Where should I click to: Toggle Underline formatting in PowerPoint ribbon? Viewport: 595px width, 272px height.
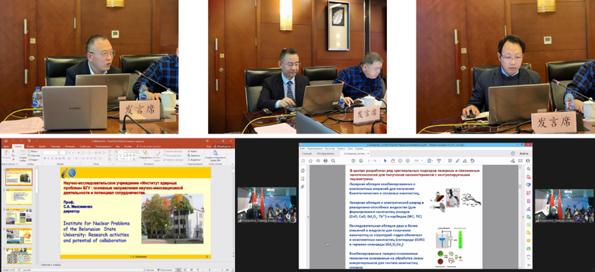[52, 158]
